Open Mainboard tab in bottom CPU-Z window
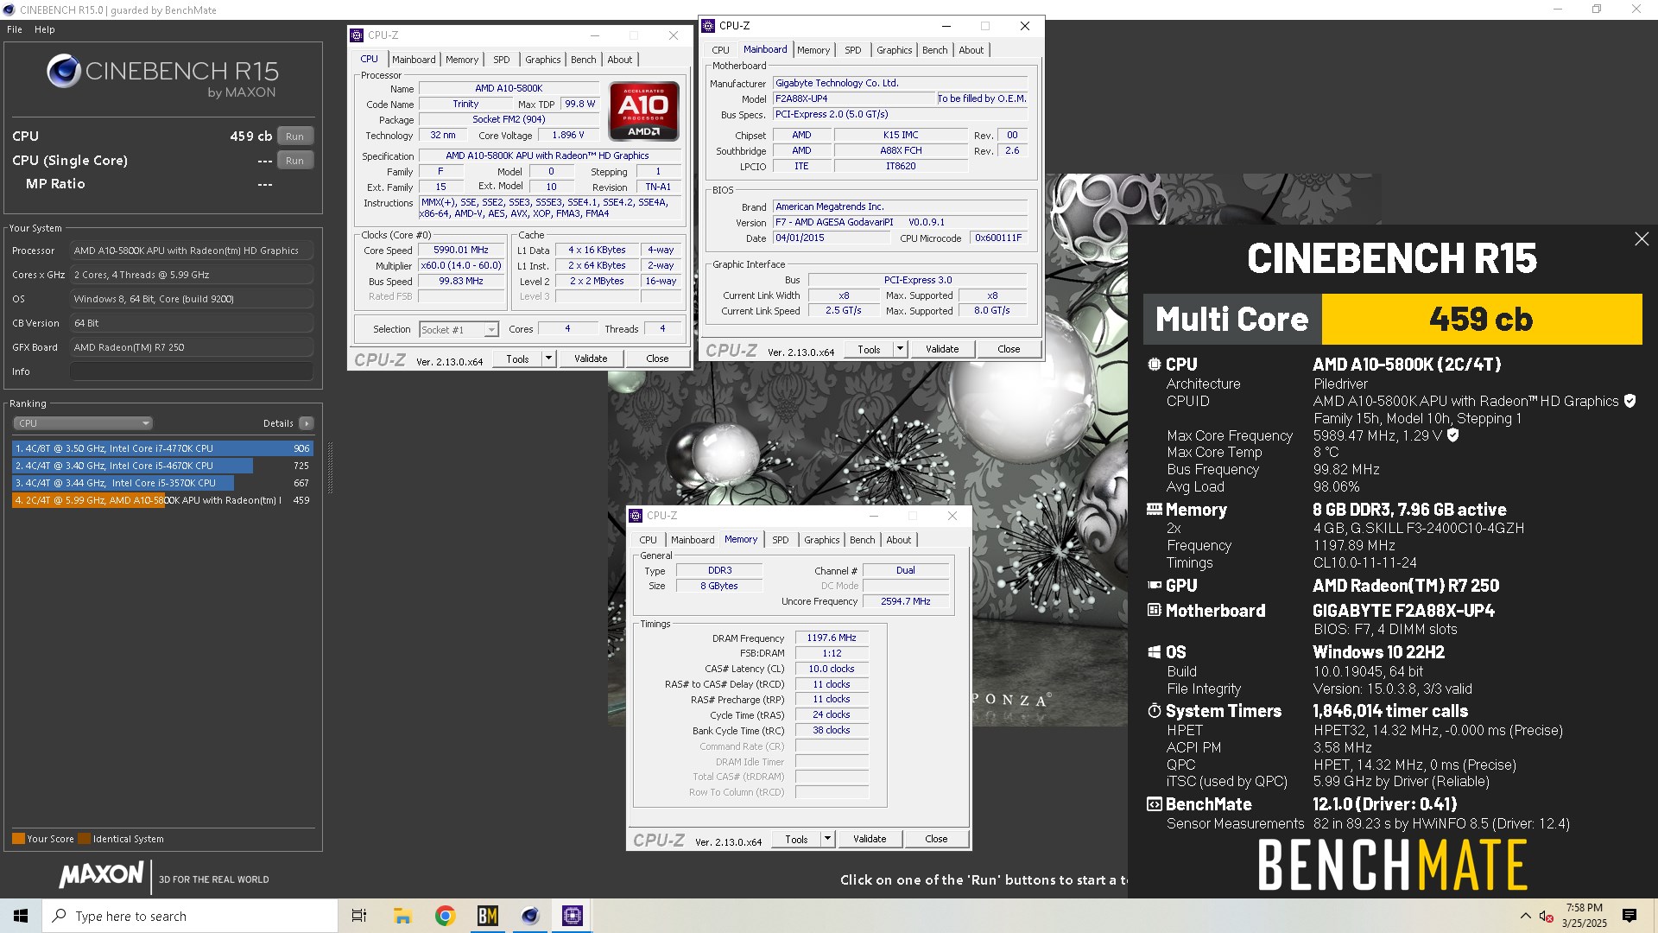Viewport: 1658px width, 933px height. point(693,540)
